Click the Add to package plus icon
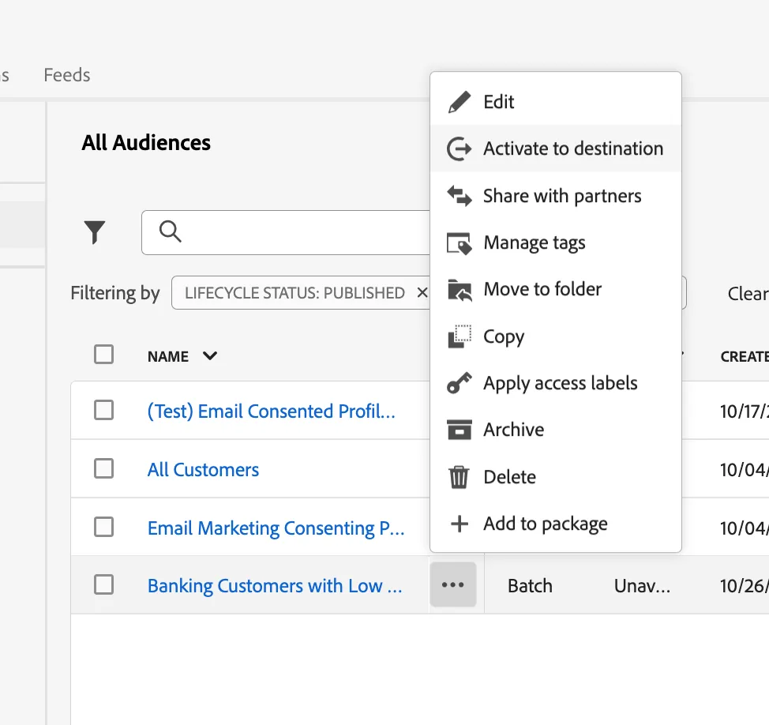 pyautogui.click(x=460, y=524)
